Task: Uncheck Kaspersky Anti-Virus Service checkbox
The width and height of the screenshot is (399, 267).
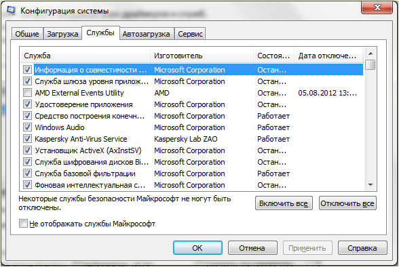Action: (x=27, y=139)
